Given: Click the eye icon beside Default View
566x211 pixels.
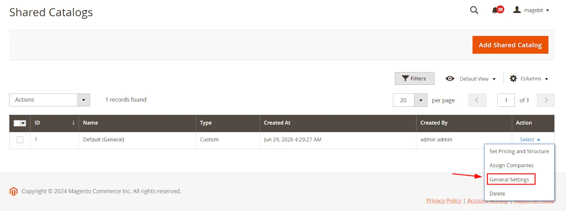Looking at the screenshot, I should pyautogui.click(x=450, y=78).
